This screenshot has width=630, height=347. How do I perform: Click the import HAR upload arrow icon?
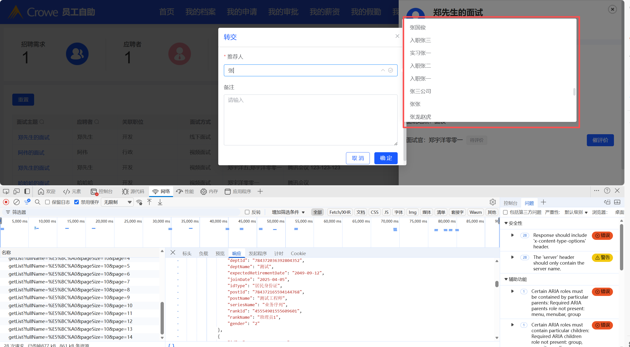pyautogui.click(x=150, y=202)
